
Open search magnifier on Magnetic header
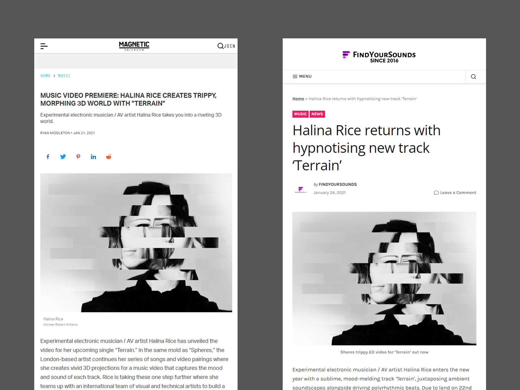[220, 46]
